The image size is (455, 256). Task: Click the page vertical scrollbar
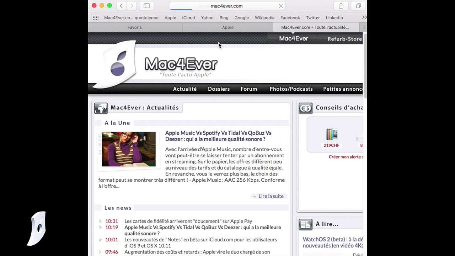click(x=365, y=66)
